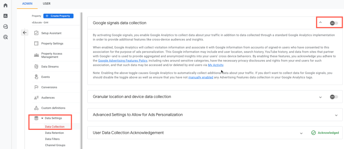Viewport: 344px width, 149px height.
Task: Click Advanced Settings to Allow for Ads Personalization heading
Action: (x=138, y=114)
